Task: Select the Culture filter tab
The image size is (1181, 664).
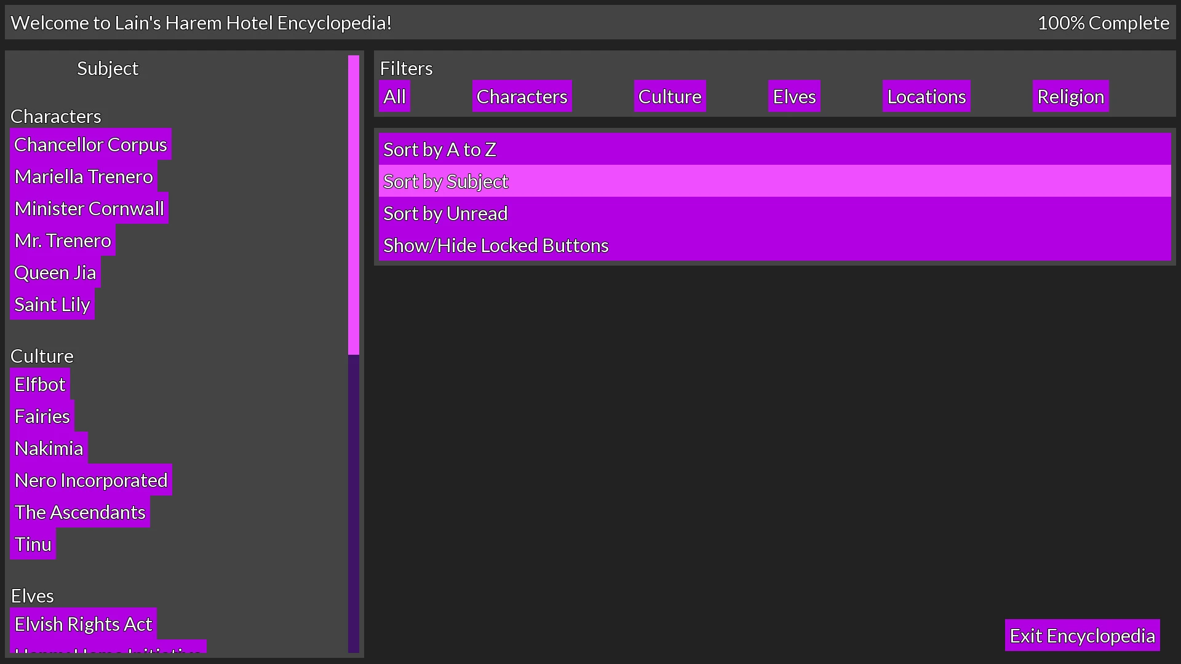Action: 670,96
